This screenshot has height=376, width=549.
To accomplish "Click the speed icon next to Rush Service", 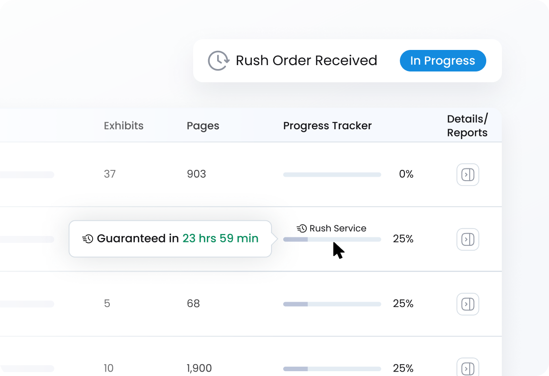I will [x=302, y=229].
